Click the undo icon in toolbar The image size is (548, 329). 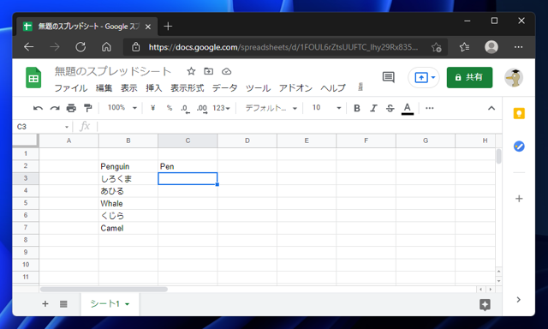point(38,108)
